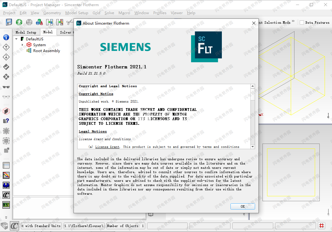Click the diamond checkmark sidebar icon

[x=6, y=67]
